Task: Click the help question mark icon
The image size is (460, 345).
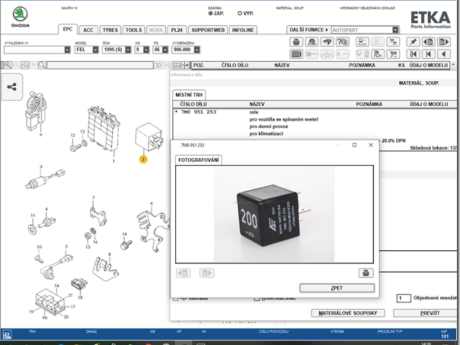Action: point(343,42)
